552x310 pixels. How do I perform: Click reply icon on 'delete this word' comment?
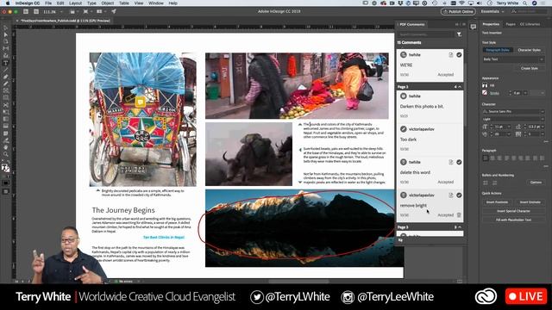(x=450, y=162)
